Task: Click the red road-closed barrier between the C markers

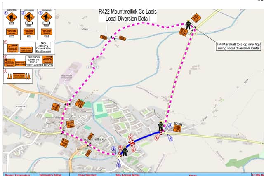Action: pos(132,143)
